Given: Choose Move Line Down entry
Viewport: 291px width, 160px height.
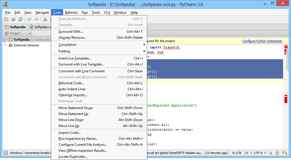Looking at the screenshot, I should click(99, 120).
